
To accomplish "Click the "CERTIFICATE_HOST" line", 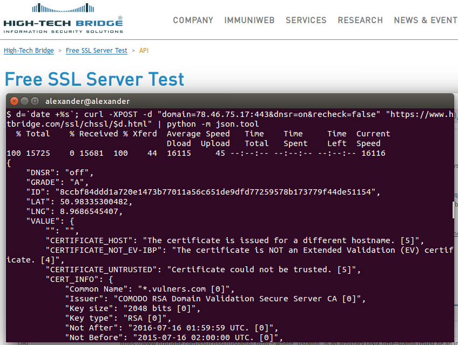I will tap(235, 240).
